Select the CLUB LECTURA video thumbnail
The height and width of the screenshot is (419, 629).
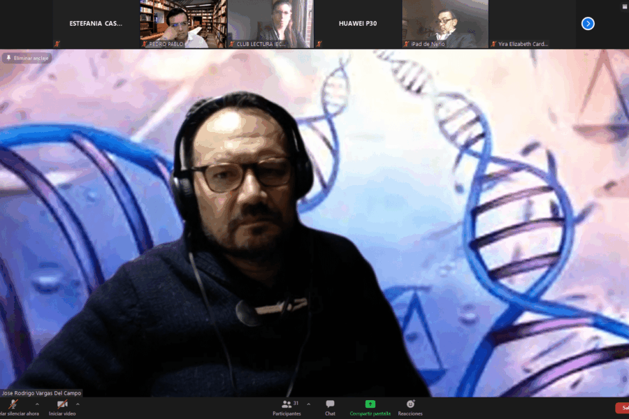[270, 24]
